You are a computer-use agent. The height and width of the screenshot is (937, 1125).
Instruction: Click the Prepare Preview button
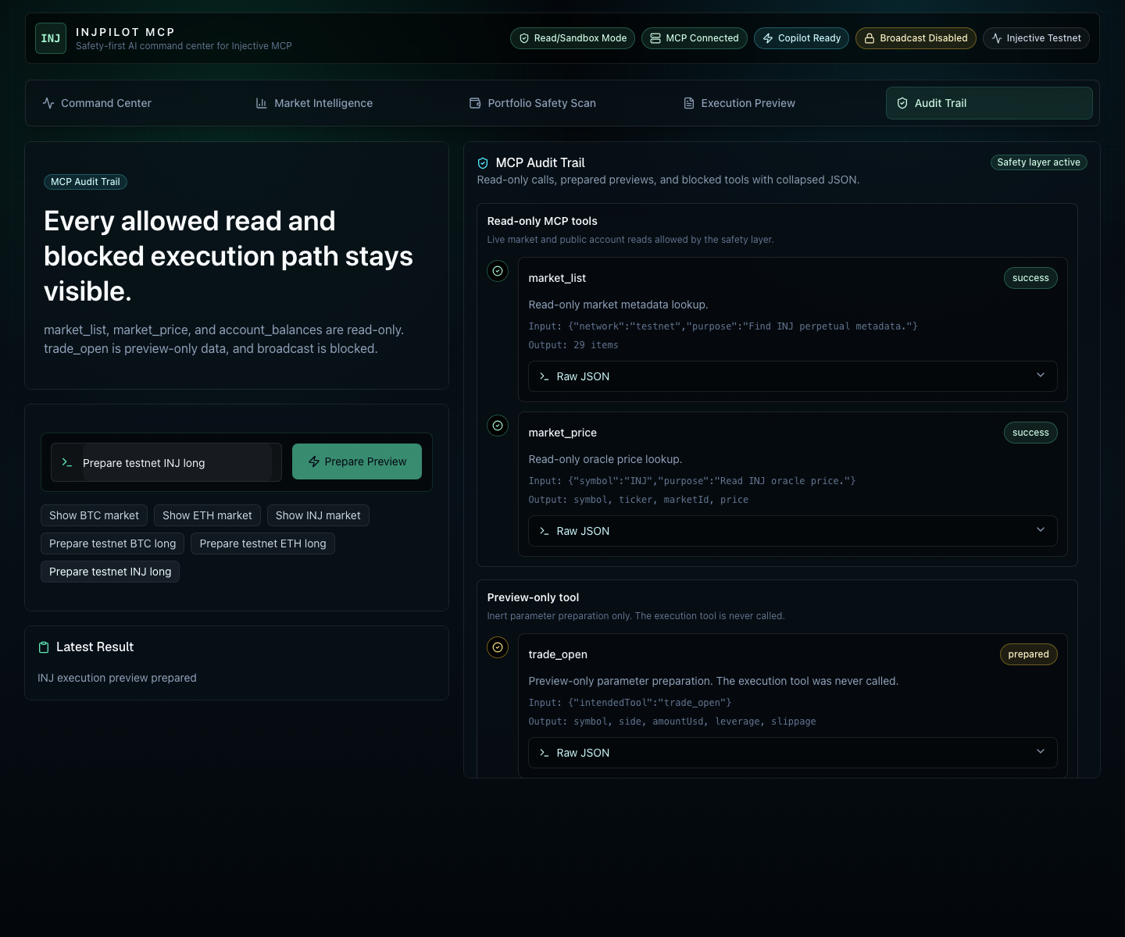click(x=357, y=461)
